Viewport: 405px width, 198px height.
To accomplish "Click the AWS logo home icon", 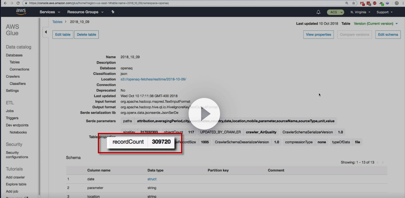I will coord(21,12).
